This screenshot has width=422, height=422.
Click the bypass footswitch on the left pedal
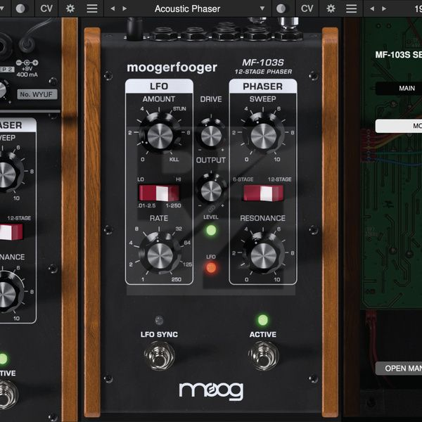coord(8,395)
